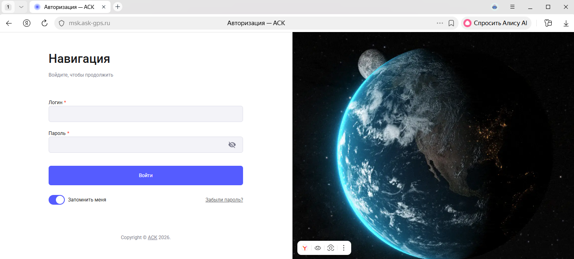Open the three-dot address bar menu
This screenshot has width=574, height=259.
pyautogui.click(x=440, y=23)
